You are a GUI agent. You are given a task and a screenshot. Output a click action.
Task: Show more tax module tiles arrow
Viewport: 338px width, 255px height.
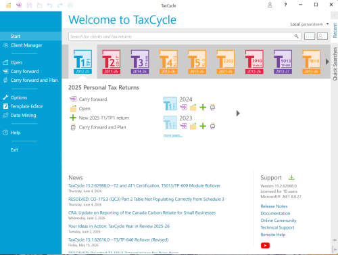(327, 62)
